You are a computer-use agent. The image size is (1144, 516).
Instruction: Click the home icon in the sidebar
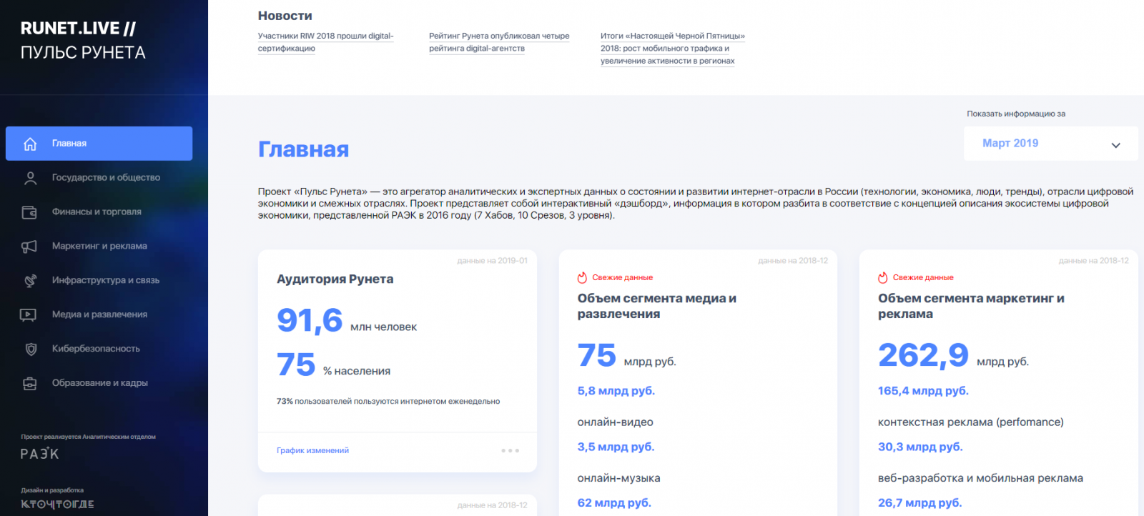tap(30, 144)
